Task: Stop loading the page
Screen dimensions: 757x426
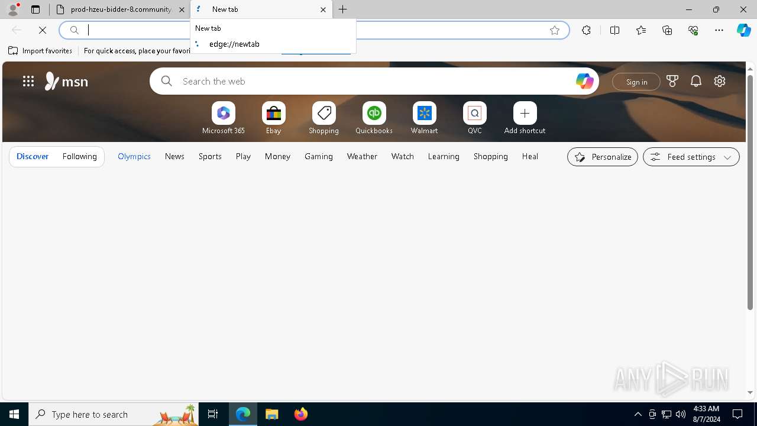Action: tap(43, 30)
